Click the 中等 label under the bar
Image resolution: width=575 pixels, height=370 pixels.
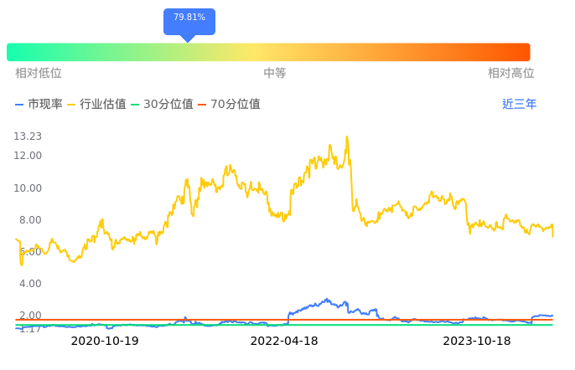pyautogui.click(x=275, y=74)
